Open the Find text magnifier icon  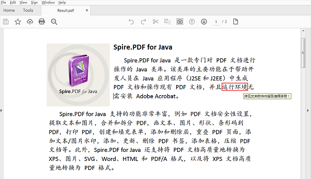(x=54, y=22)
